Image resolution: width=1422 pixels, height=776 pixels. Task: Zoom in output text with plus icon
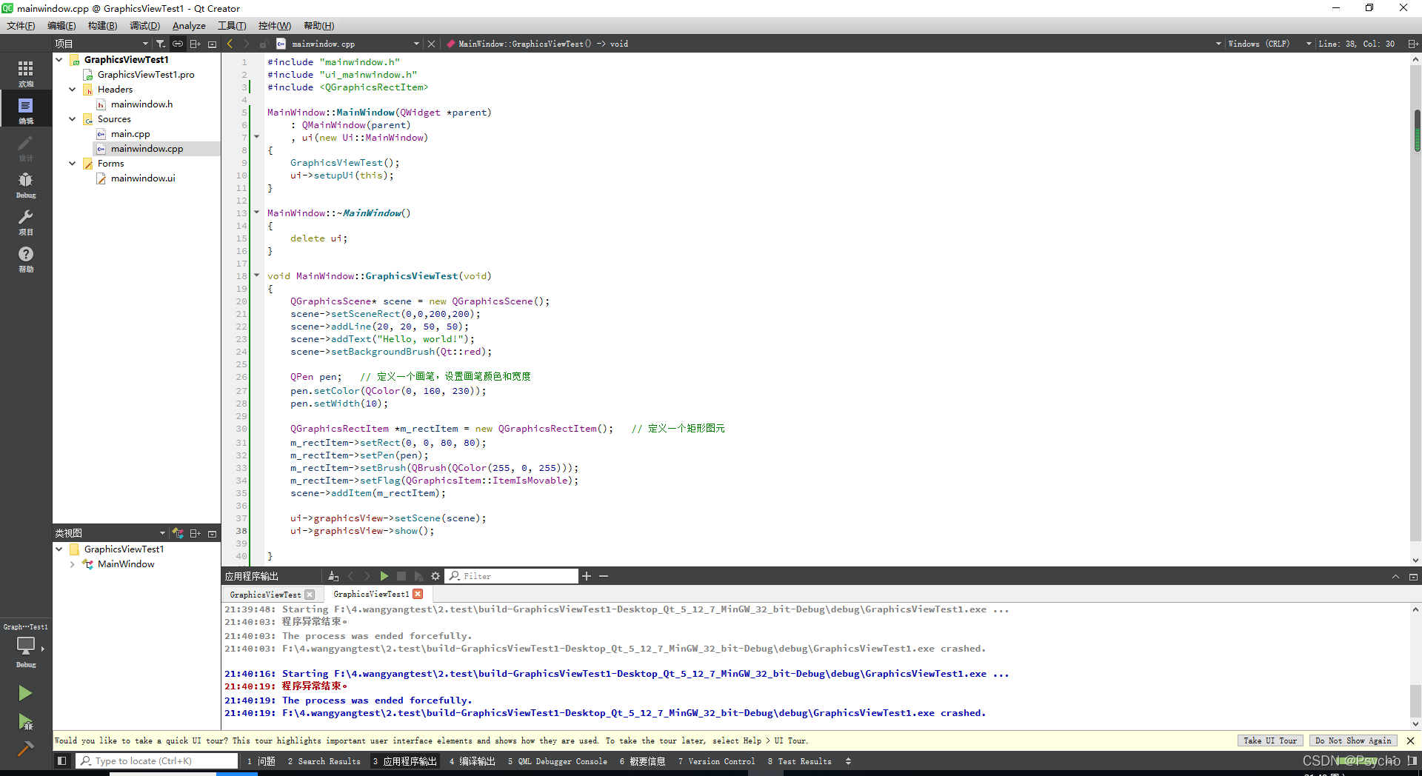tap(587, 576)
